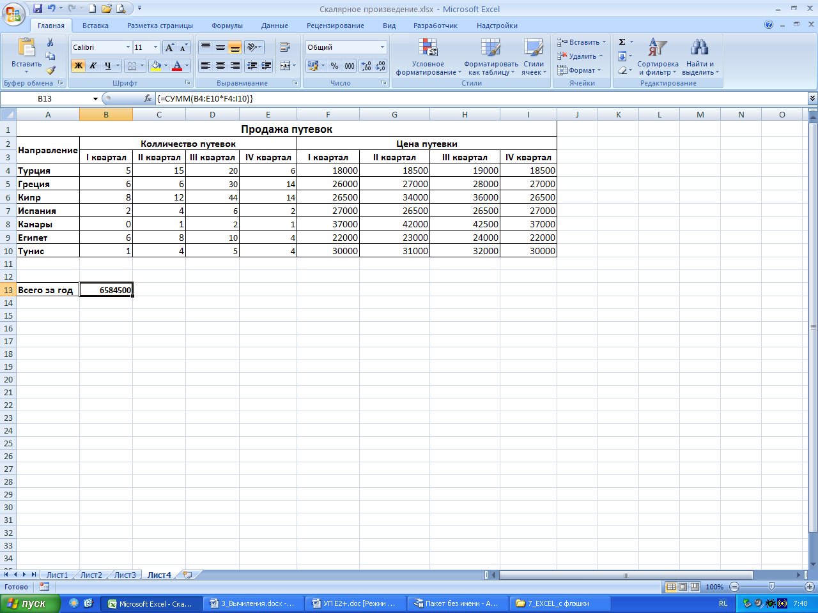Decrease decimal places

(381, 65)
